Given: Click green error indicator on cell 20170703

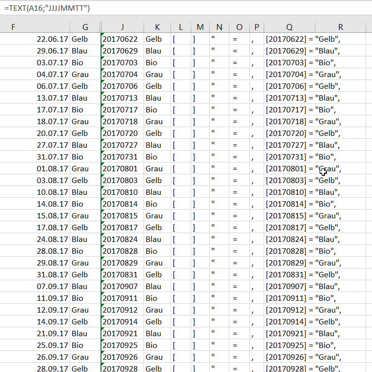Looking at the screenshot, I should coord(102,58).
